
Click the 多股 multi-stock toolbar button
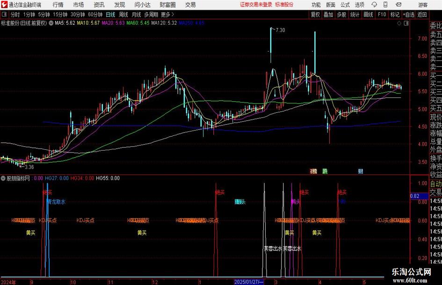(341, 15)
